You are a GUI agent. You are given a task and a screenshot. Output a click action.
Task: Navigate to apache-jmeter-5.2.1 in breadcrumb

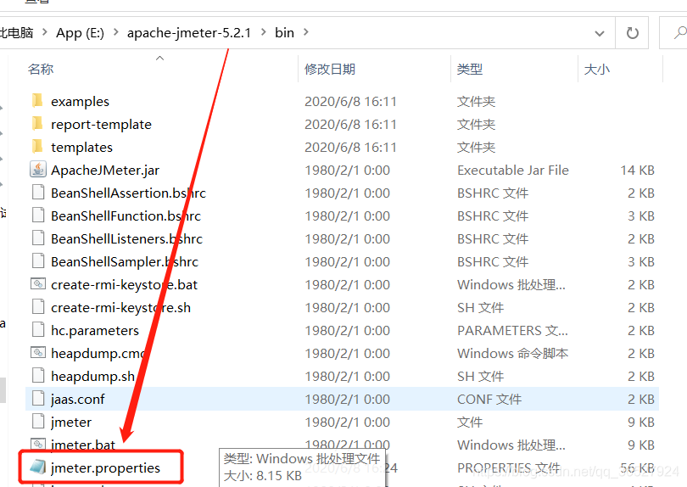tap(189, 33)
